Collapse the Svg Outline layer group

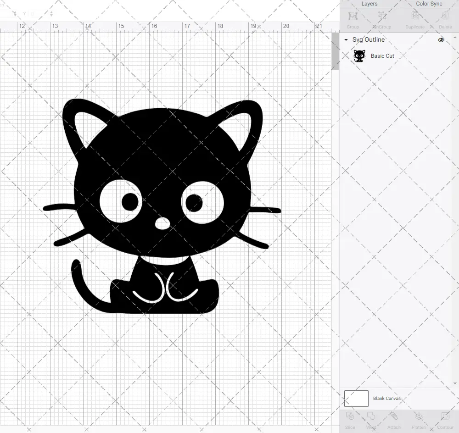pos(346,40)
